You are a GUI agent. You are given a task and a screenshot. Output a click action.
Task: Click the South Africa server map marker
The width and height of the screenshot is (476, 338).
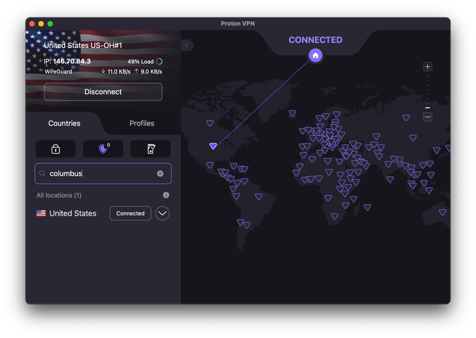[x=335, y=216]
